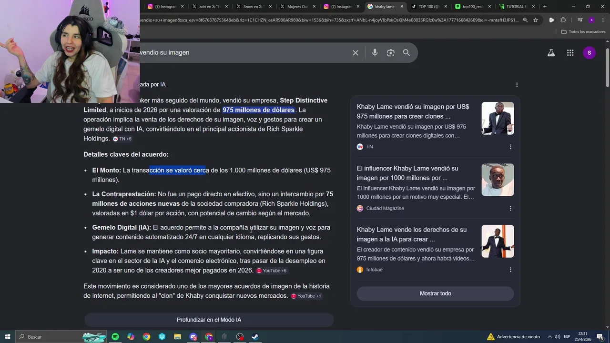610x343 pixels.
Task: Open Google Search Labs flask icon
Action: (x=551, y=53)
